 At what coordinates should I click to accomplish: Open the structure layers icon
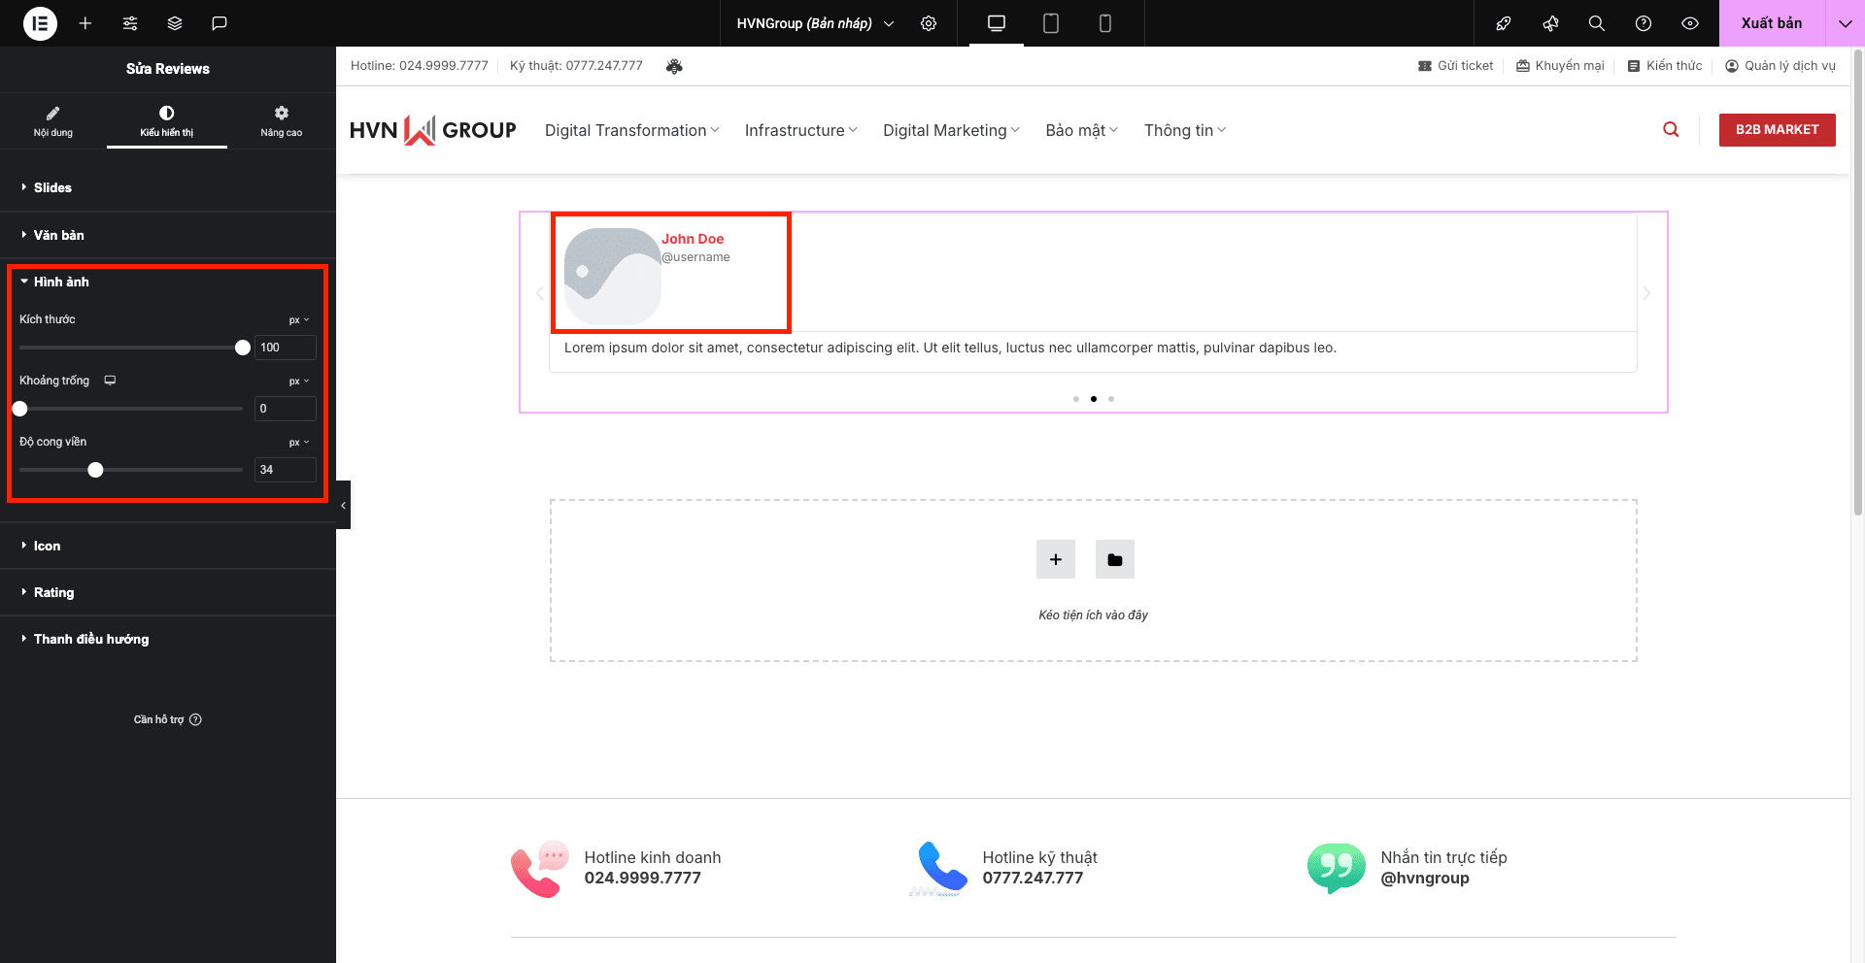175,23
